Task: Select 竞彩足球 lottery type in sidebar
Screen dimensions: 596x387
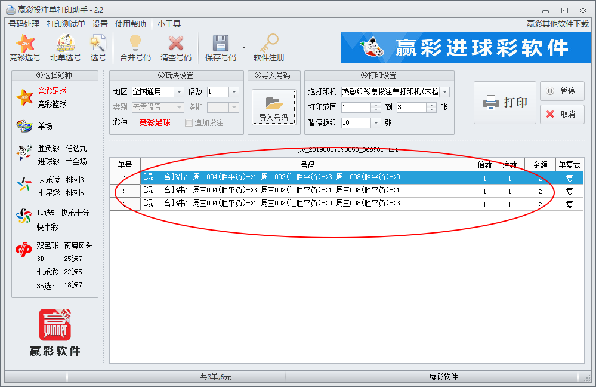Action: [52, 91]
